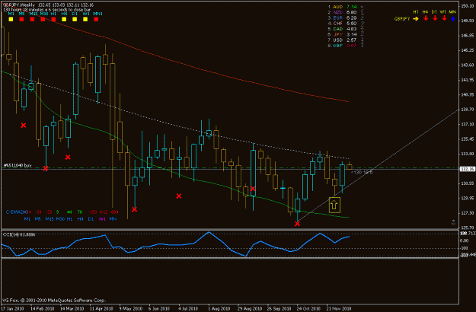Click the red down arrow under H4 trend label

tap(426, 18)
